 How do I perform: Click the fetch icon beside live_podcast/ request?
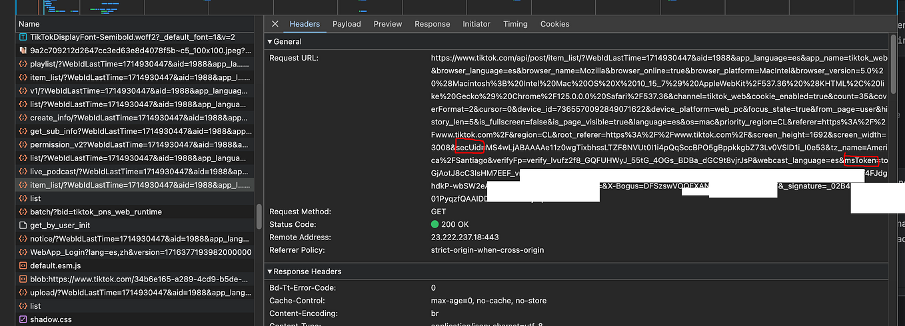click(23, 172)
